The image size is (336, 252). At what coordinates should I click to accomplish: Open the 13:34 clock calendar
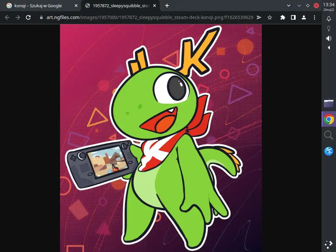click(329, 7)
